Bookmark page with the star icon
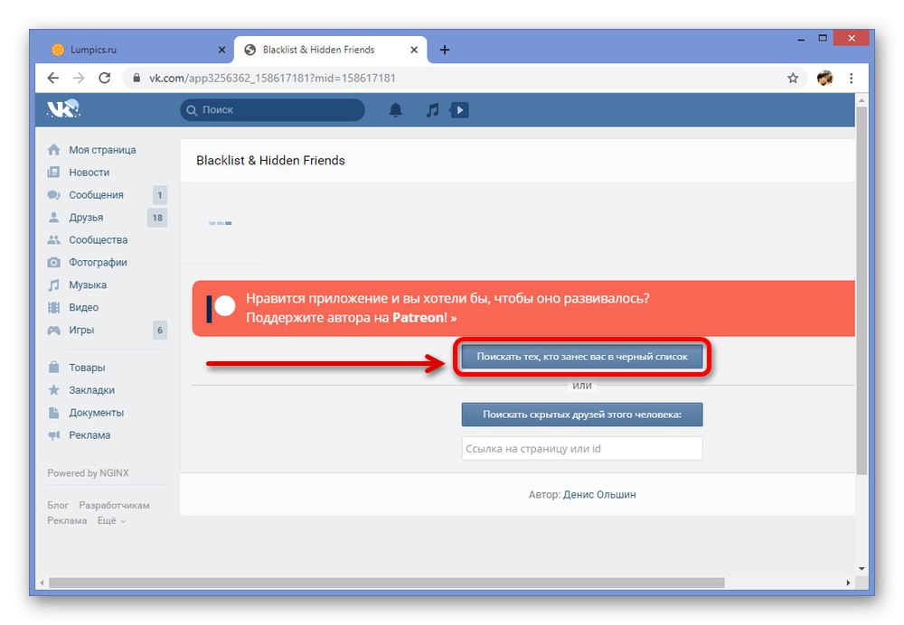Screen dimensions: 904x625 click(794, 79)
